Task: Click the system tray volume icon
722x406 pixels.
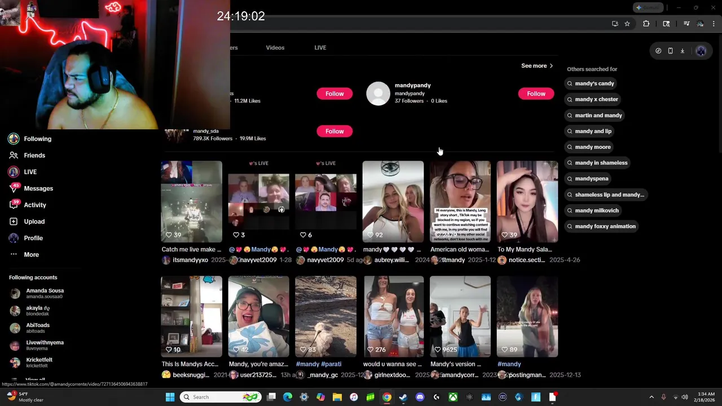Action: coord(685,397)
